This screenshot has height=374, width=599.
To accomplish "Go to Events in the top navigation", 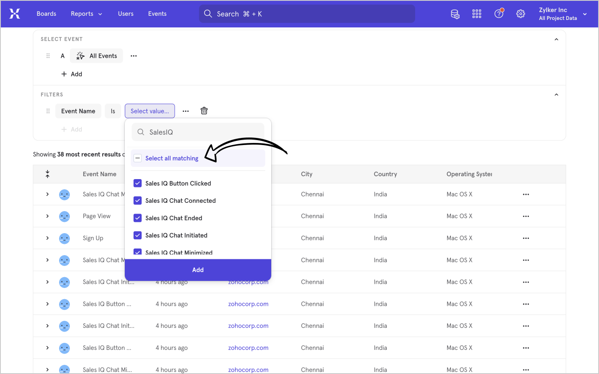I will pos(157,14).
